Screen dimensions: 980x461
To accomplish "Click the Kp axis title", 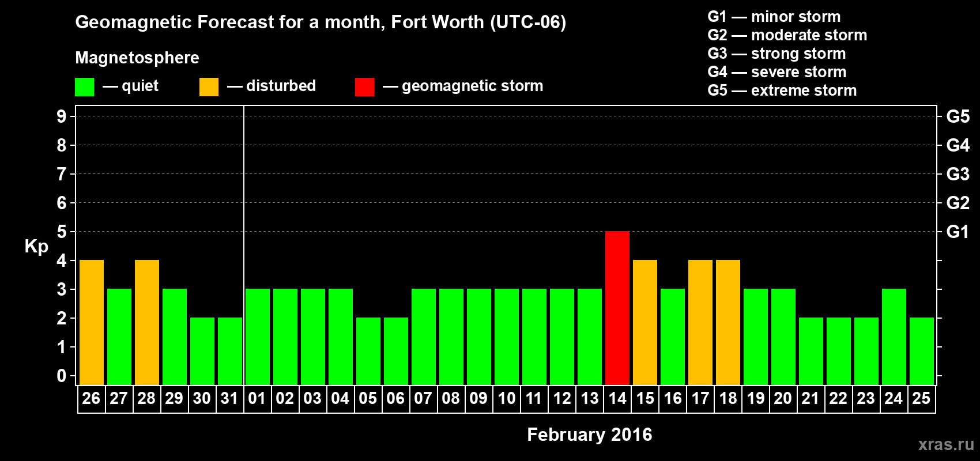I will (x=36, y=247).
